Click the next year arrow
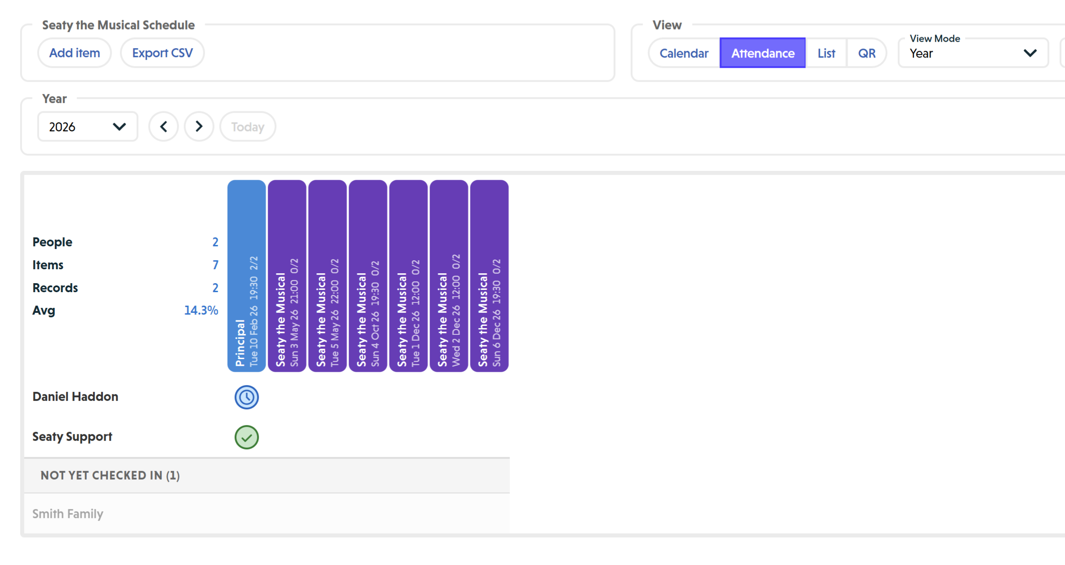Screen dimensions: 1065x565 point(199,126)
